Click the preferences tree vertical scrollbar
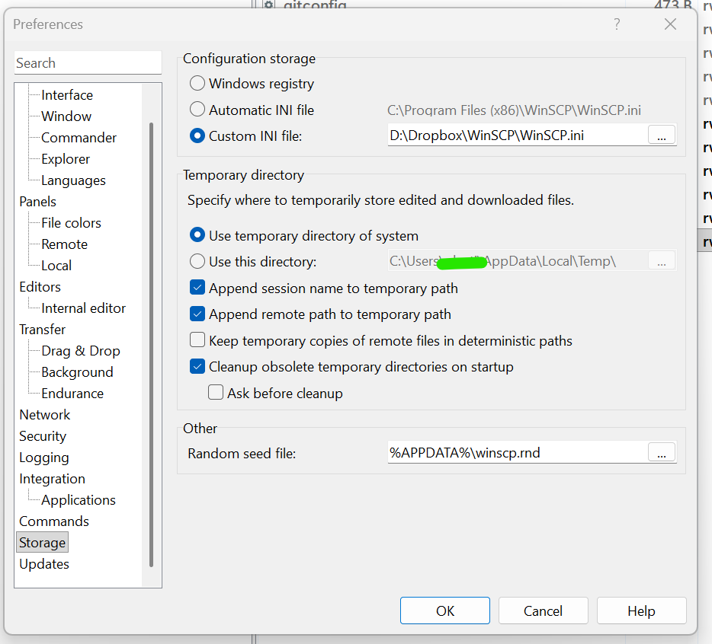Viewport: 712px width, 644px height. (x=151, y=343)
